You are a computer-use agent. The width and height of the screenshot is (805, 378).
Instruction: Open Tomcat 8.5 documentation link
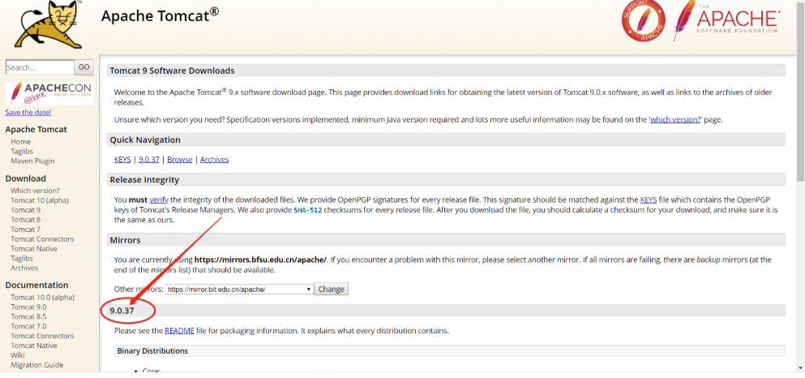pos(28,317)
